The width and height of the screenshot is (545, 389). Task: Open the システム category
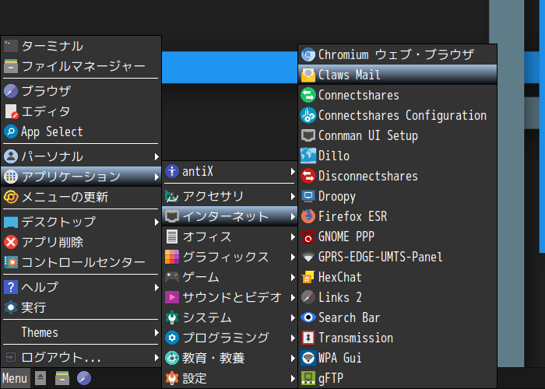[x=230, y=317]
